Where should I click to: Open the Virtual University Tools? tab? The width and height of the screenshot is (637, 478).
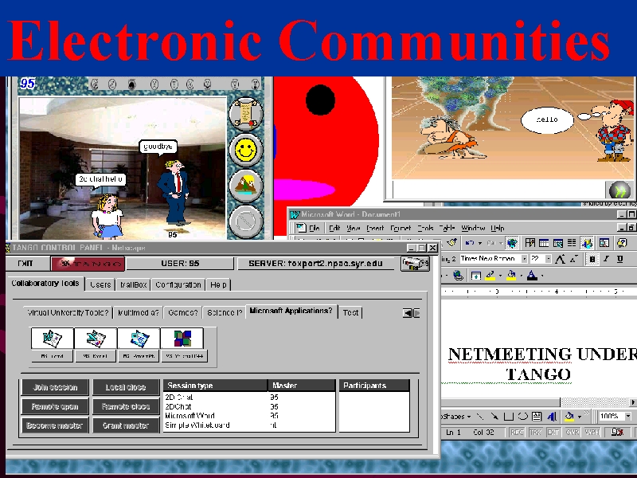pos(68,312)
